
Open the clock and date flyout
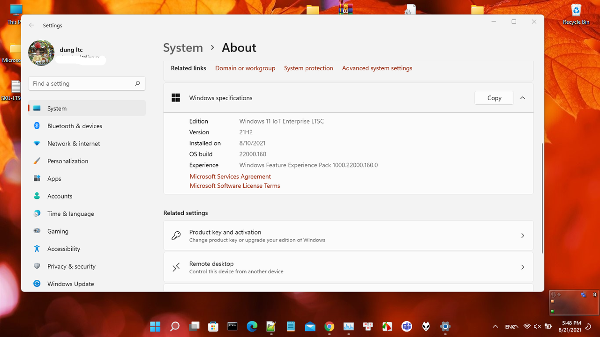tap(570, 326)
